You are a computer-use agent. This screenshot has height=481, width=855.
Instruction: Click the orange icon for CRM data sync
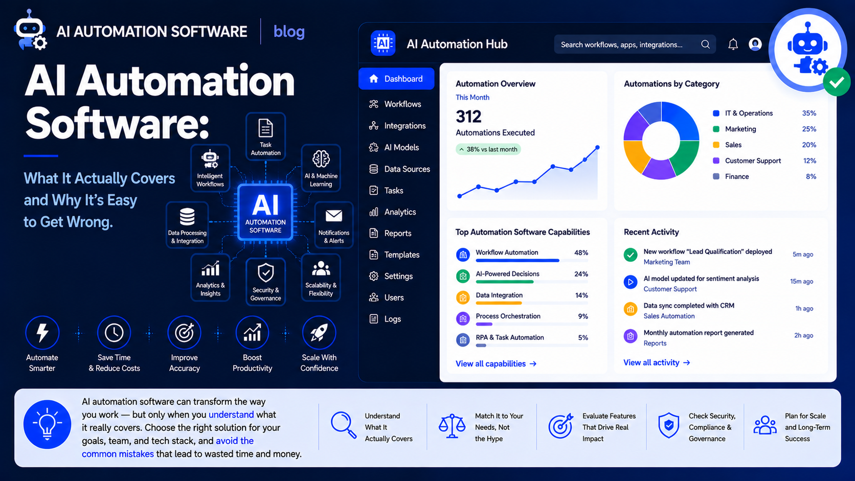coord(631,309)
